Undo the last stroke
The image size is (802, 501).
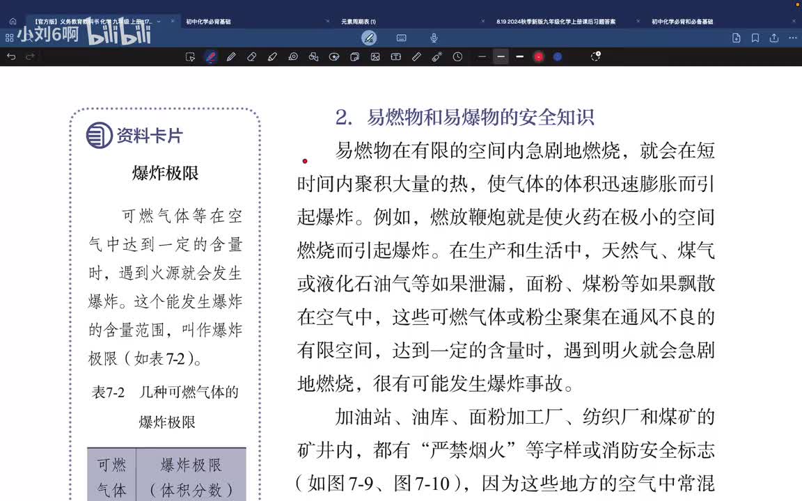coord(11,57)
